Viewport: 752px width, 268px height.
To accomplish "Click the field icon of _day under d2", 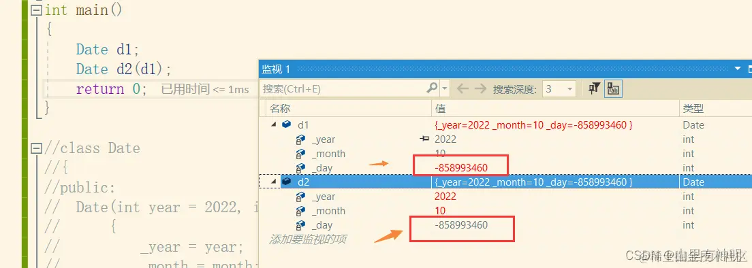I will 300,225.
